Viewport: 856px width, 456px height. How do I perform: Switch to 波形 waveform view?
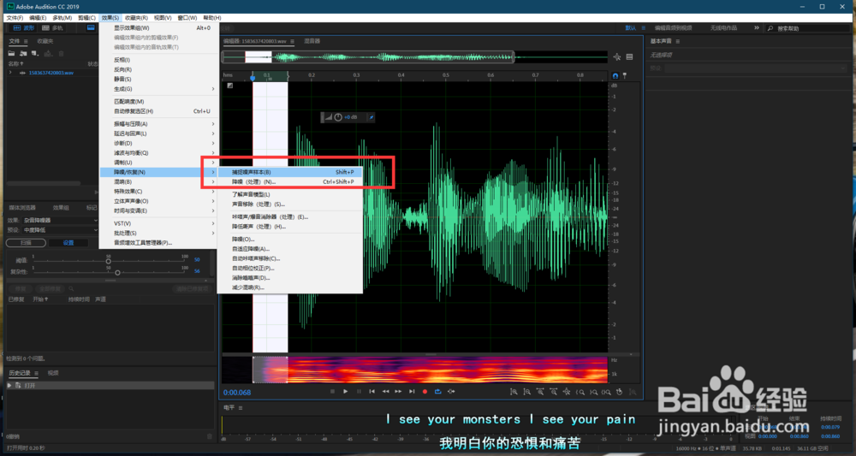23,28
